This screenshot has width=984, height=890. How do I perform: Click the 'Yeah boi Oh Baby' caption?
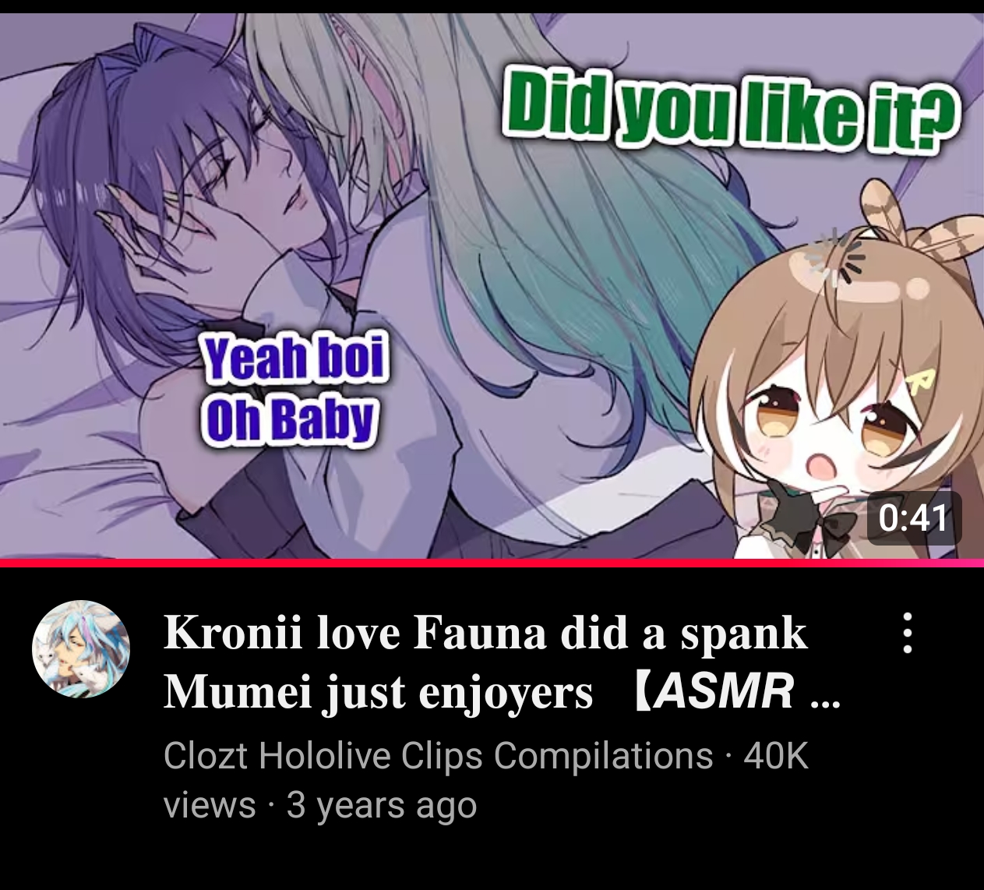[292, 390]
